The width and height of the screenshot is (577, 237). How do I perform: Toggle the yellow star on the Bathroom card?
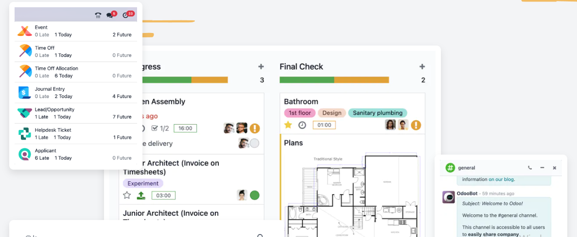click(x=288, y=125)
